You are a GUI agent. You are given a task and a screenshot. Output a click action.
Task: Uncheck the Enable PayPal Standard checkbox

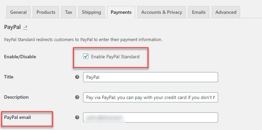(x=86, y=57)
